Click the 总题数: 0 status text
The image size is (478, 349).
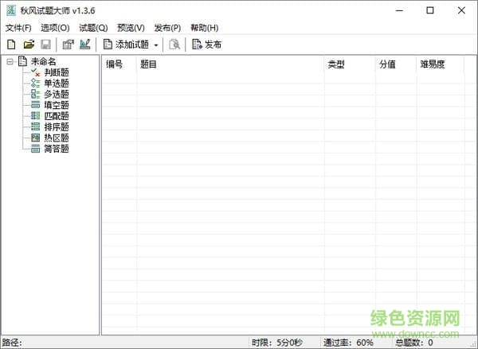[x=414, y=343]
